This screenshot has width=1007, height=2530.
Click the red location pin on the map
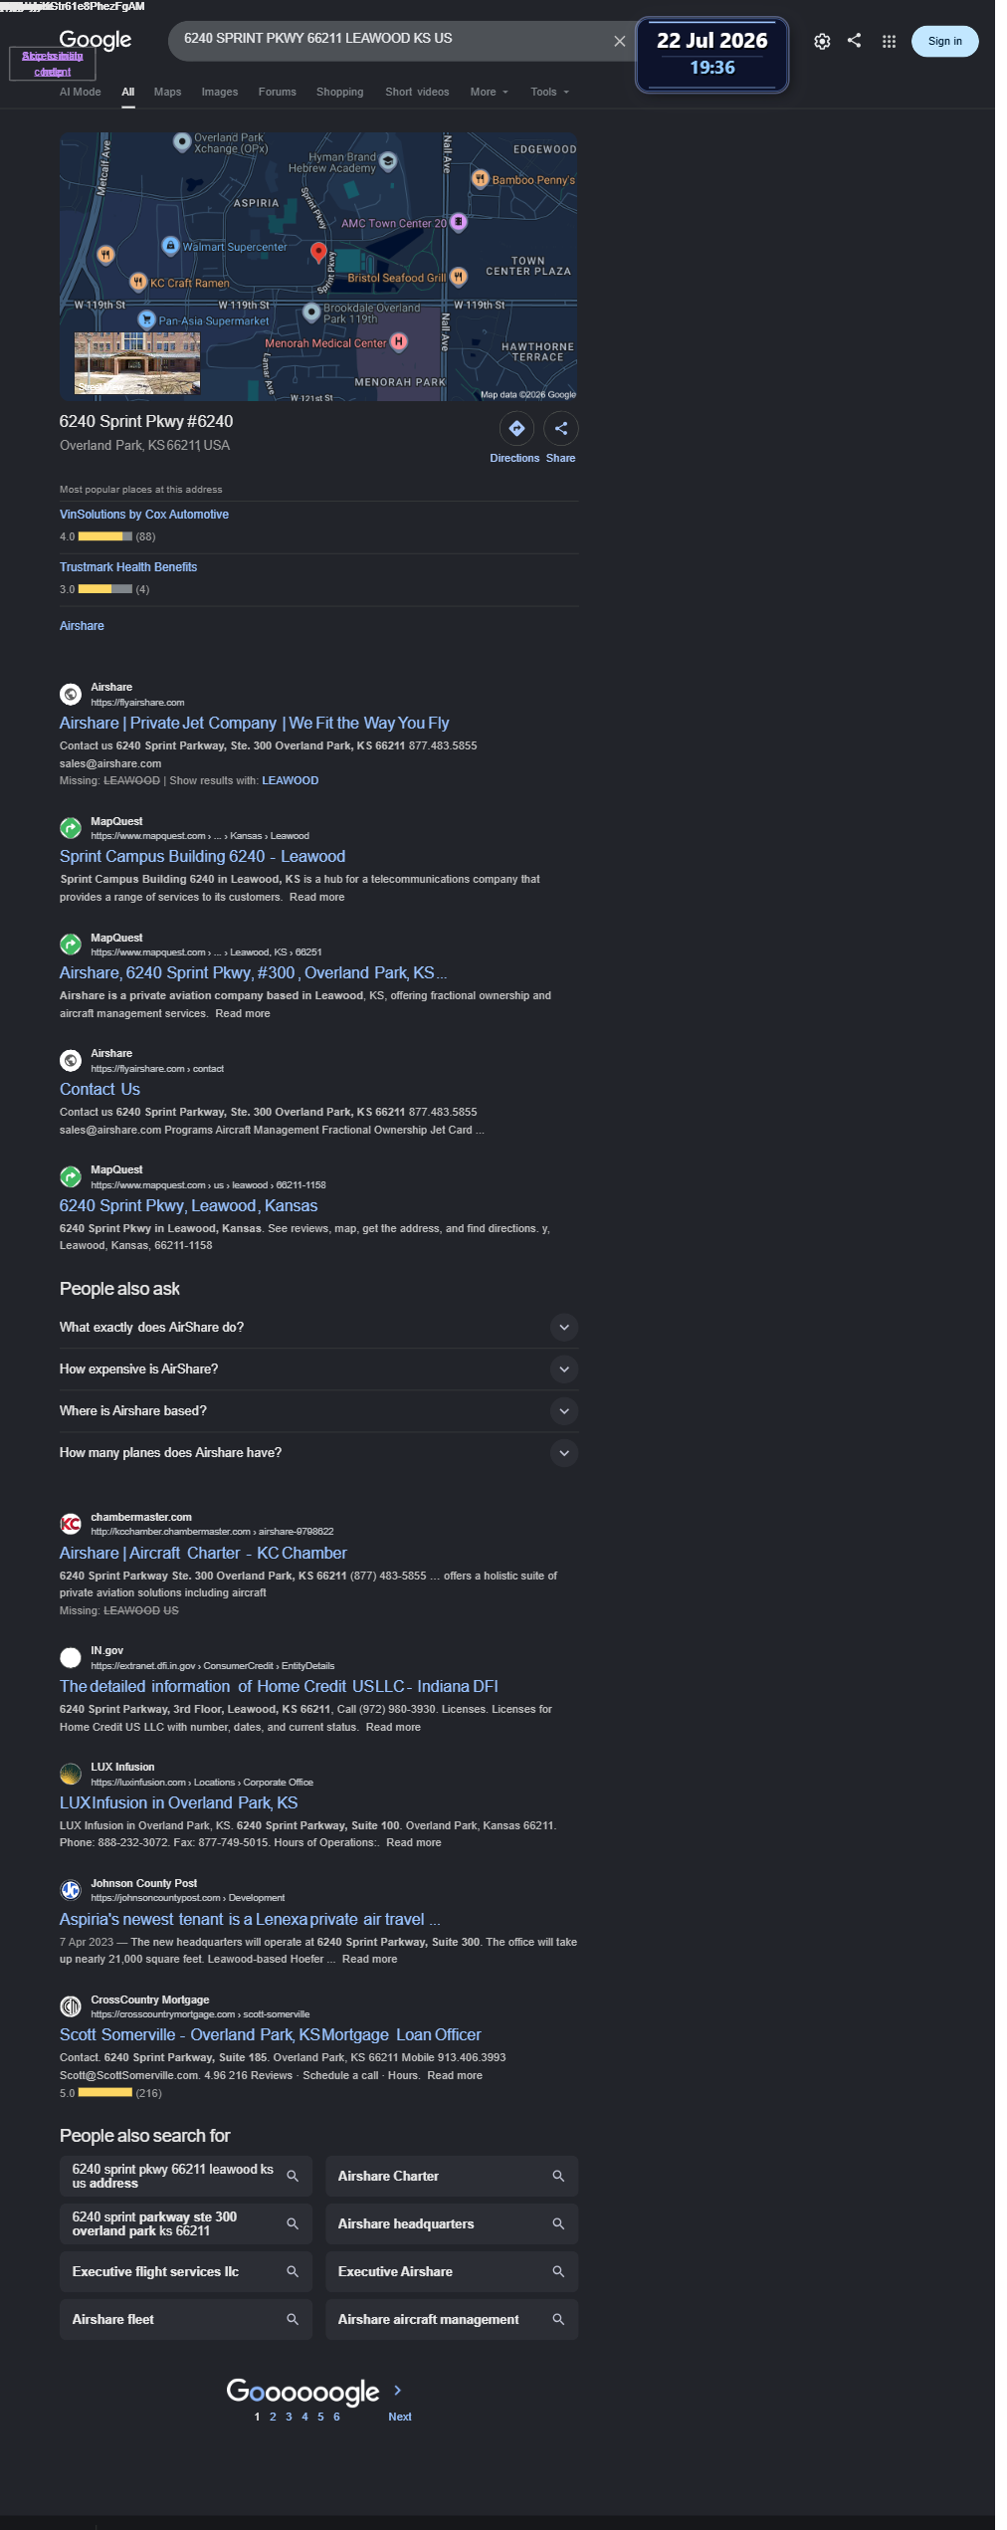(318, 252)
